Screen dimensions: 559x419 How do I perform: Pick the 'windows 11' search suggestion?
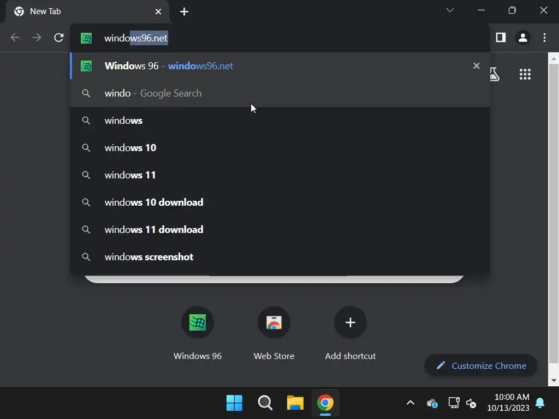(280, 175)
